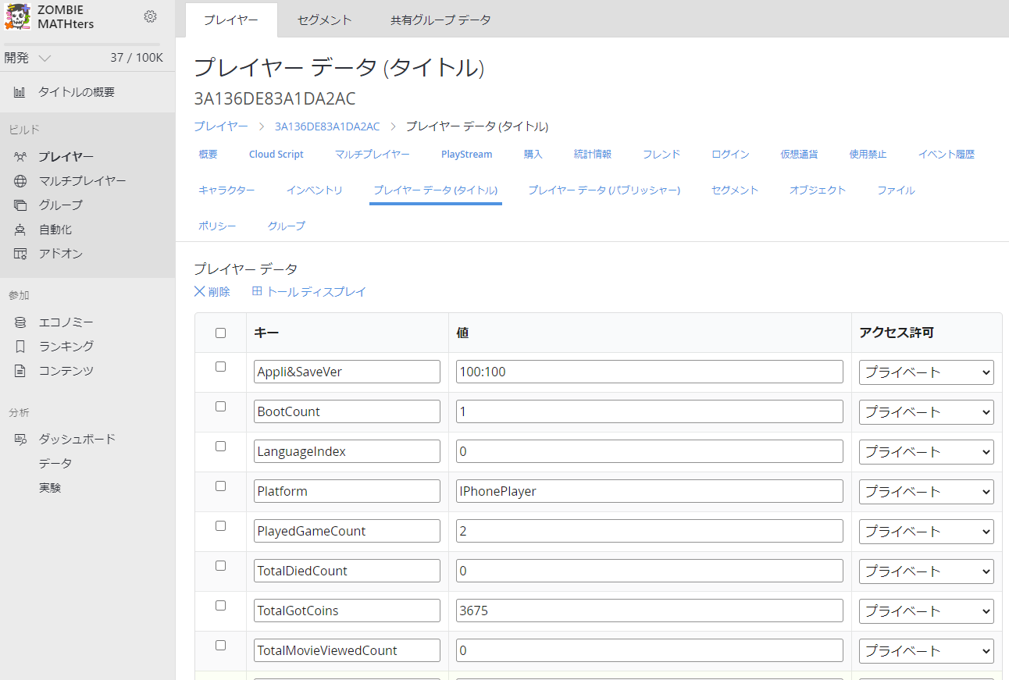Click the トール ディスプレイ link
1009x680 pixels.
tap(309, 292)
